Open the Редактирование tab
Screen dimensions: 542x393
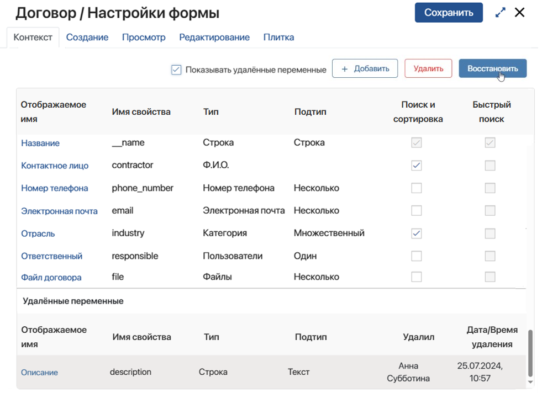click(x=214, y=38)
